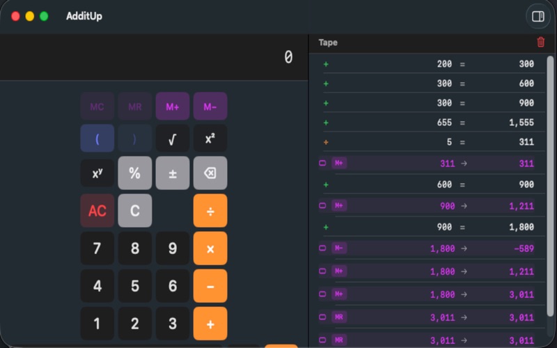Click the MC memory clear button
Screen dimensions: 557x348
pyautogui.click(x=97, y=106)
